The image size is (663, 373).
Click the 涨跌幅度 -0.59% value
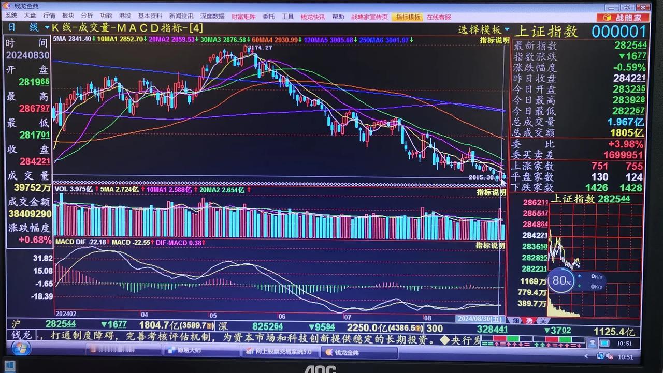point(629,67)
